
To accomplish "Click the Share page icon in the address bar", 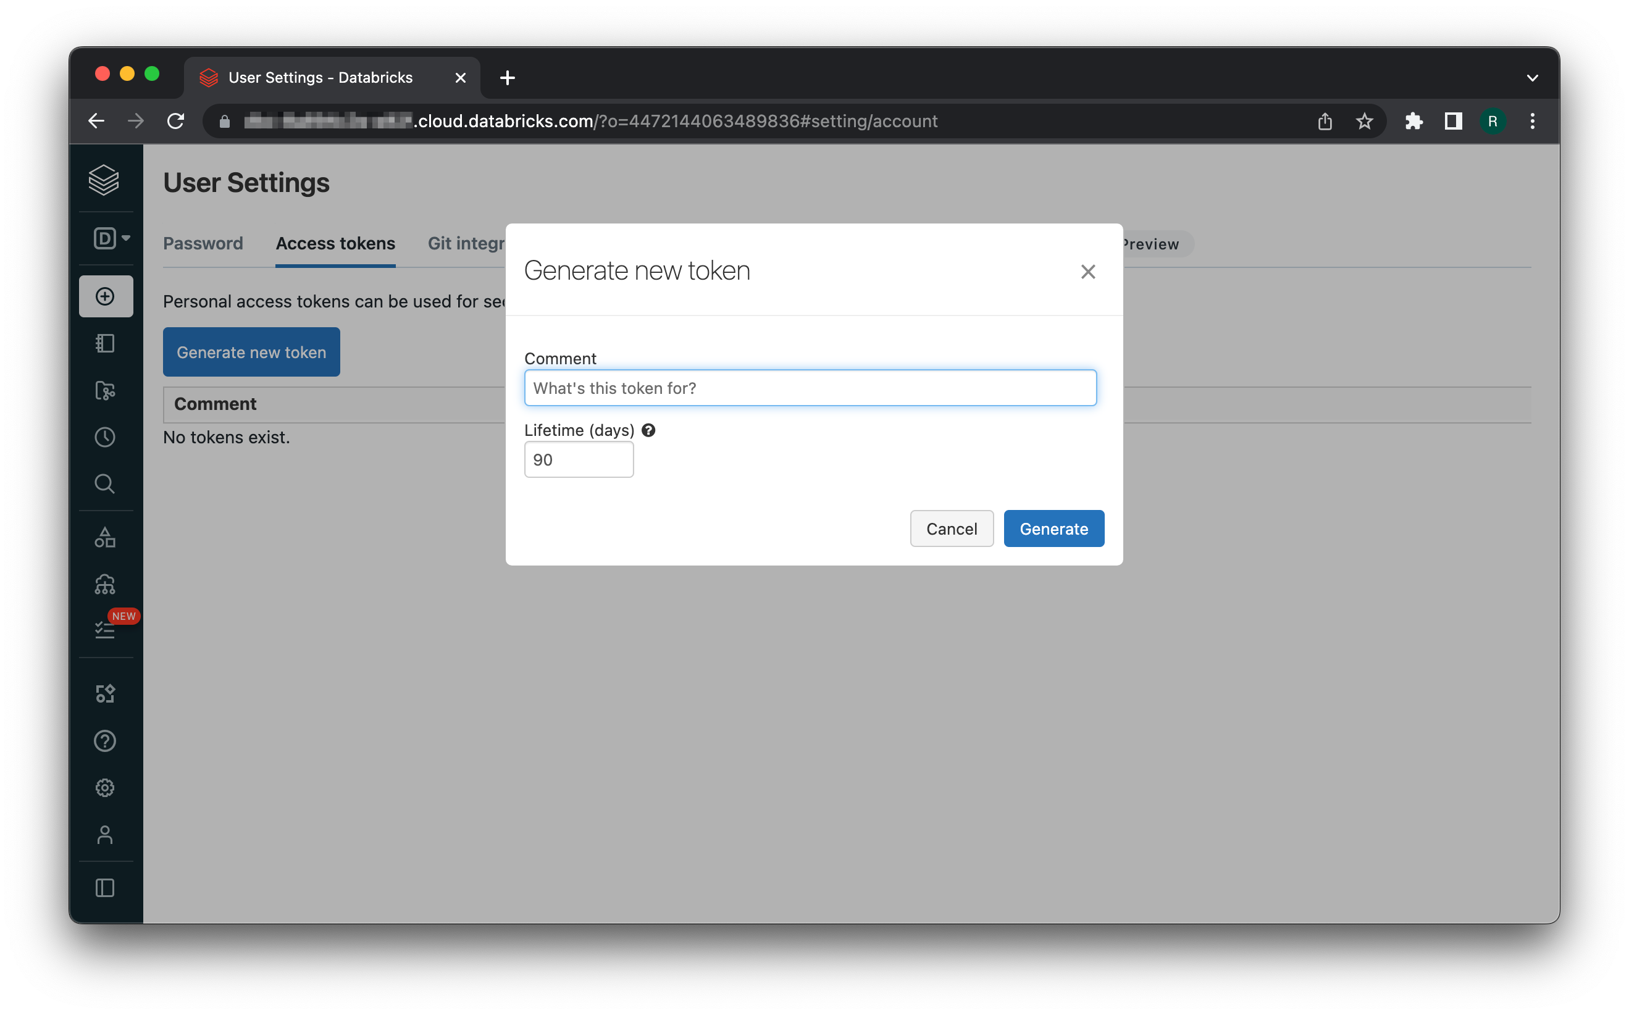I will [x=1324, y=122].
